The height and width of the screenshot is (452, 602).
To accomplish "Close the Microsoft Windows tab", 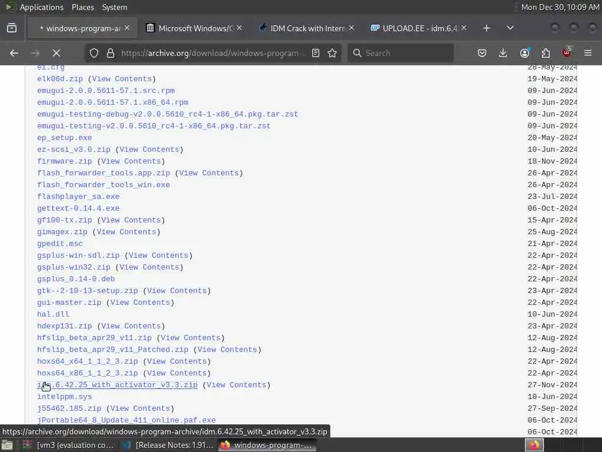I will pyautogui.click(x=239, y=28).
